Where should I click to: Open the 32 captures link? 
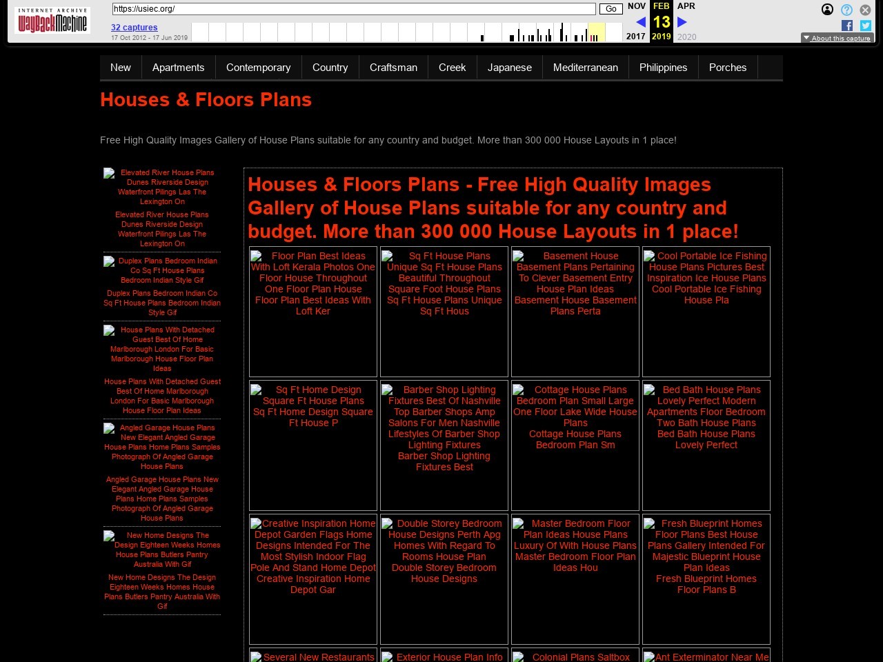(x=135, y=28)
